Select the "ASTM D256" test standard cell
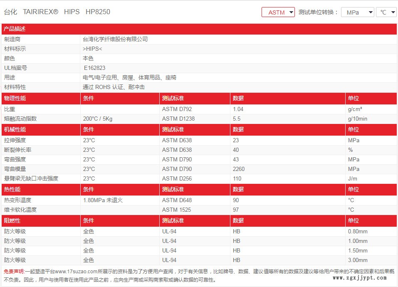Image resolution: width=398 pixels, height=287 pixels. click(177, 178)
